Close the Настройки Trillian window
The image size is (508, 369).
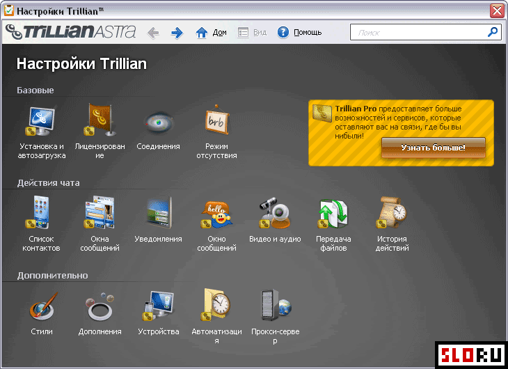pos(497,10)
